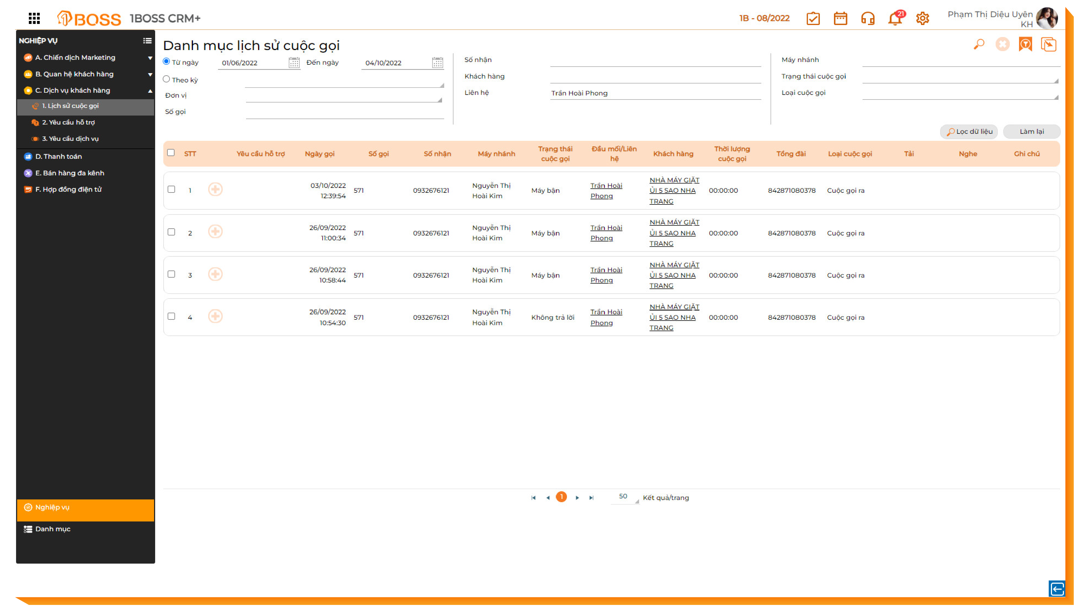Click the Làm lại button

[1032, 132]
